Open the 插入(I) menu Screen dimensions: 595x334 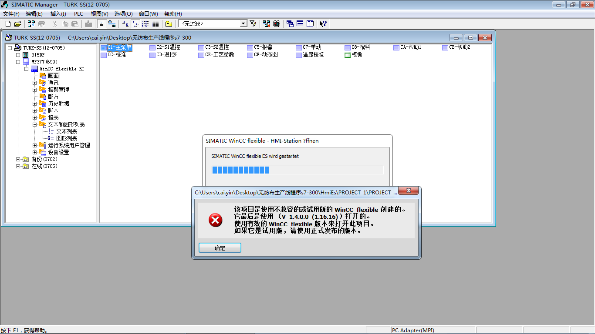[58, 14]
